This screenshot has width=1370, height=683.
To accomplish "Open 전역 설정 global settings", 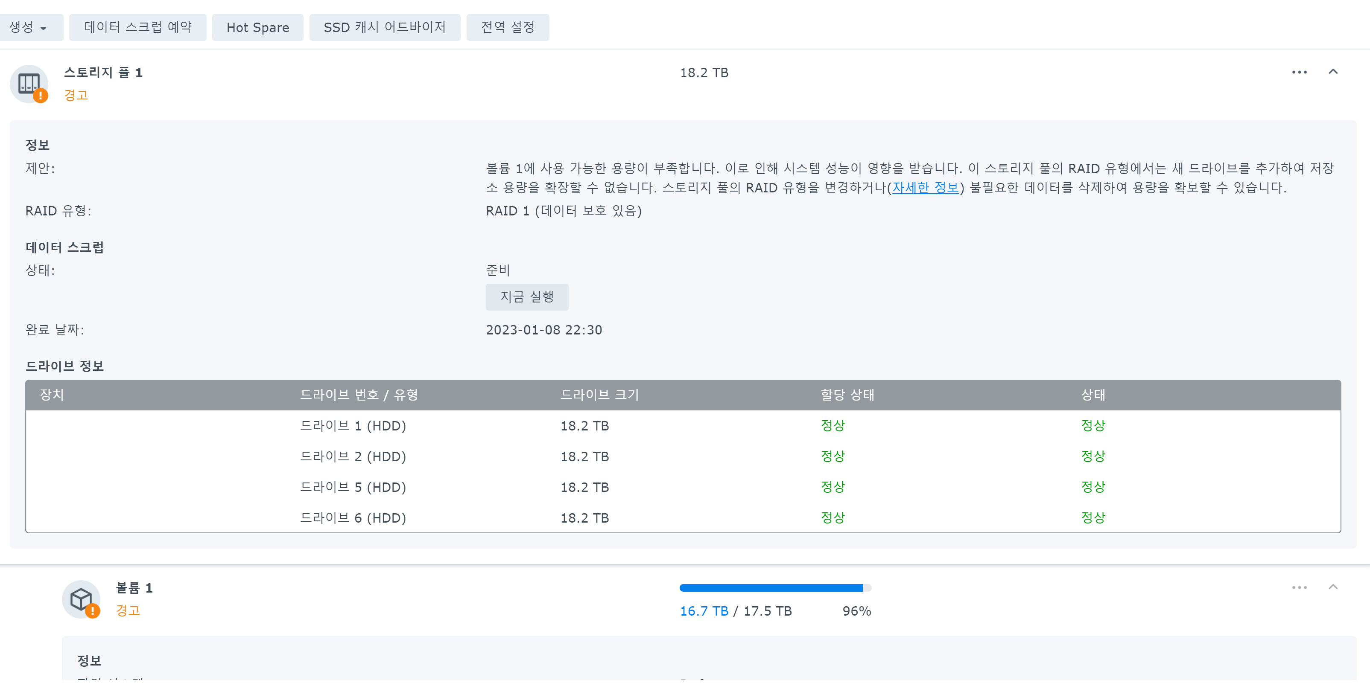I will (x=508, y=27).
